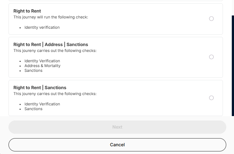Click the "Right to Rent | Sanctions" heading
The image size is (234, 154).
point(40,88)
